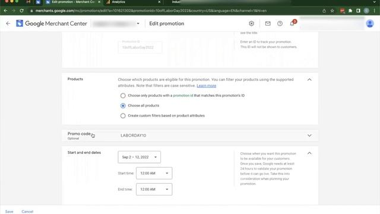Switch to the Analytics browser tab
380x214 pixels.
point(133,2)
